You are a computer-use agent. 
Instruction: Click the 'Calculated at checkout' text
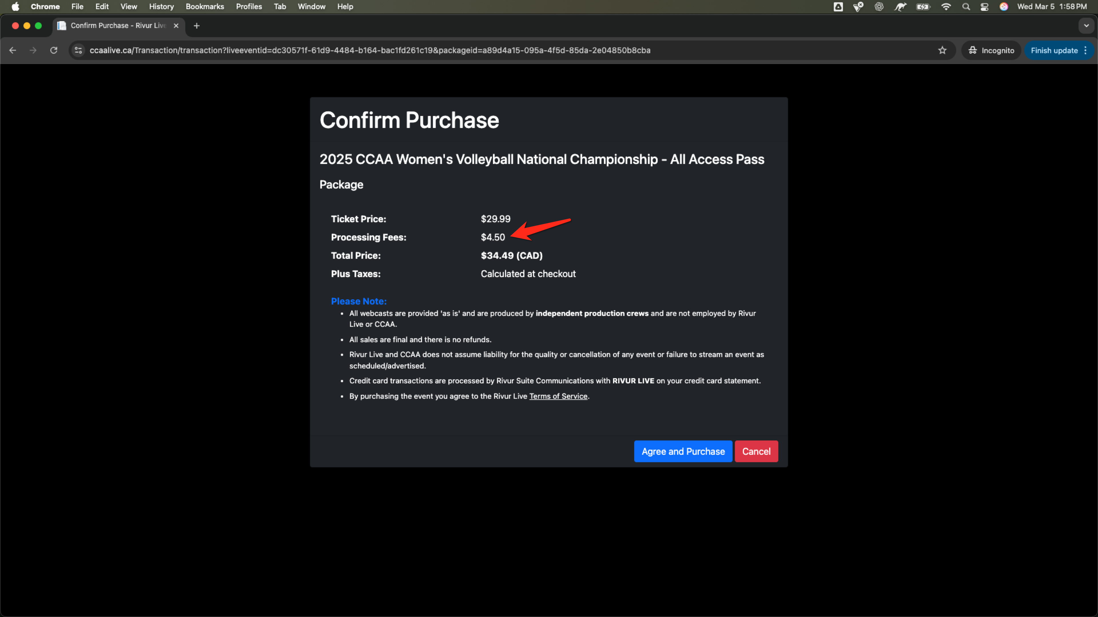coord(528,274)
